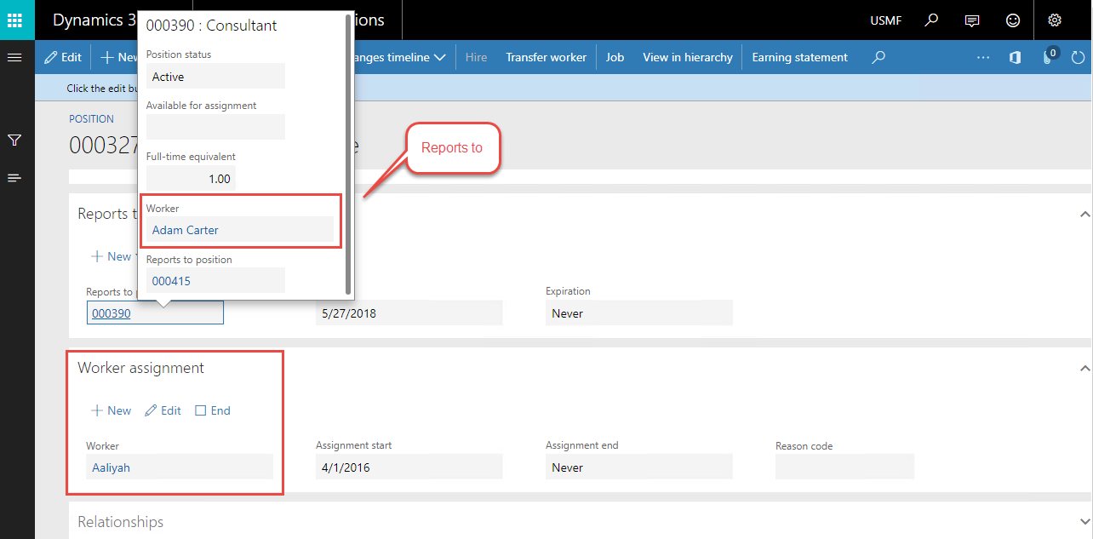Open View in hierarchy
1093x539 pixels.
point(687,57)
